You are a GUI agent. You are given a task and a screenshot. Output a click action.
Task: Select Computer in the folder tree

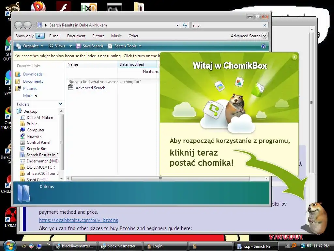click(36, 130)
